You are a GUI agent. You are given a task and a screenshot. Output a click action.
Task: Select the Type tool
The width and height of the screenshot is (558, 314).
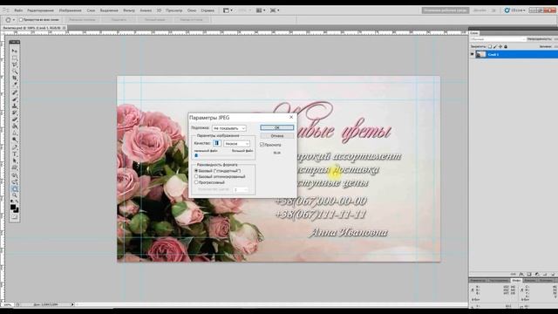point(15,154)
